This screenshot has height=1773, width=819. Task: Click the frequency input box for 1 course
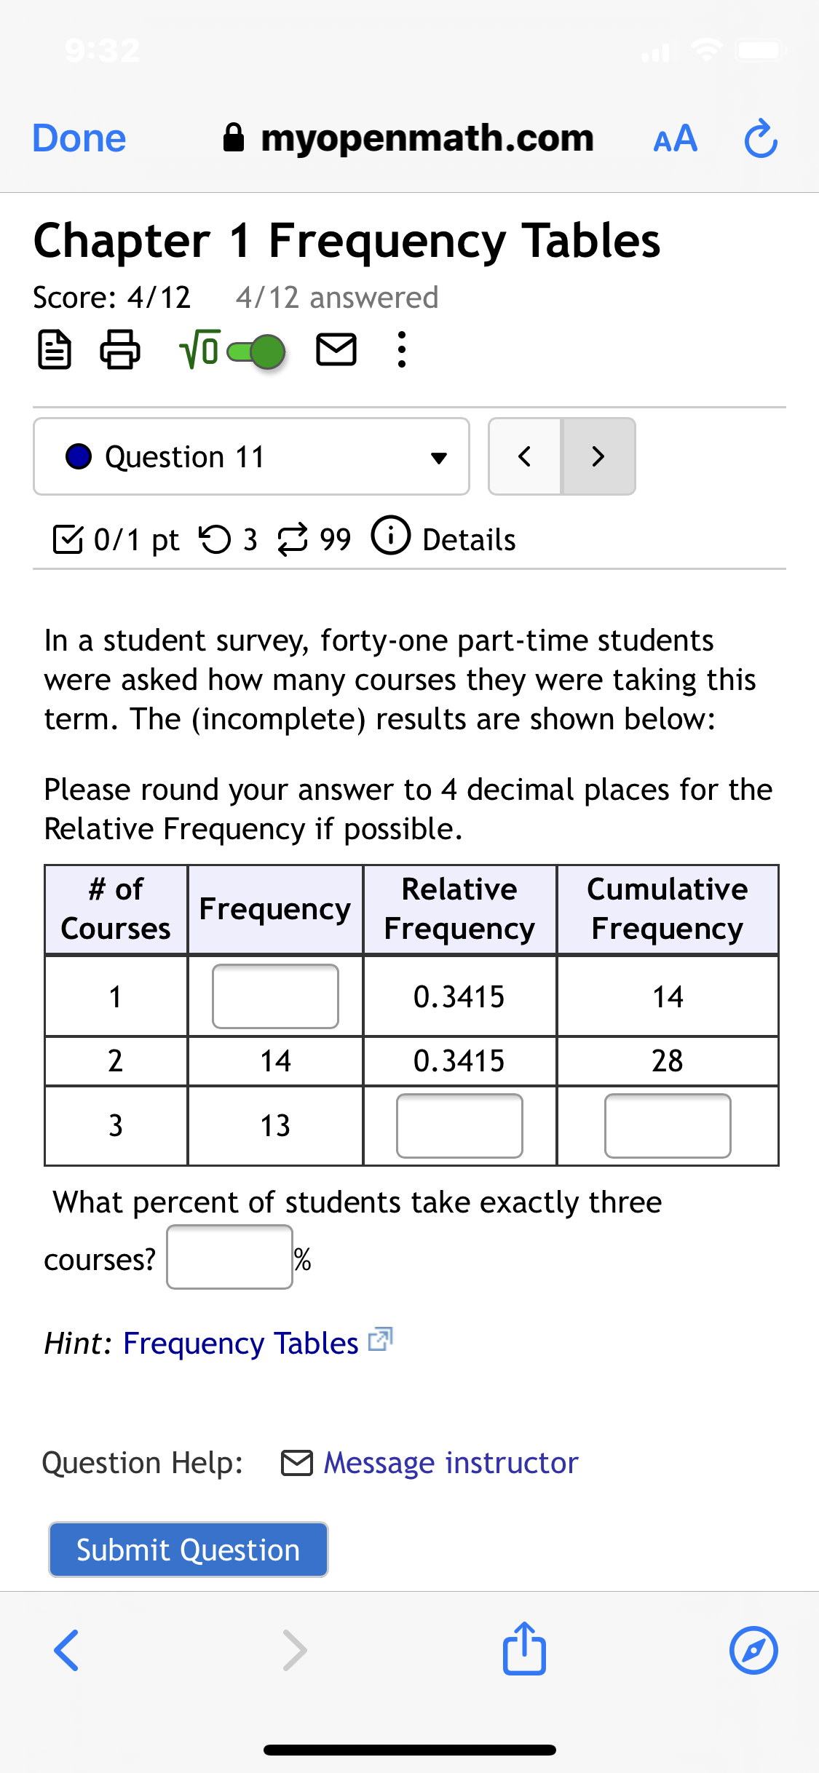(274, 996)
